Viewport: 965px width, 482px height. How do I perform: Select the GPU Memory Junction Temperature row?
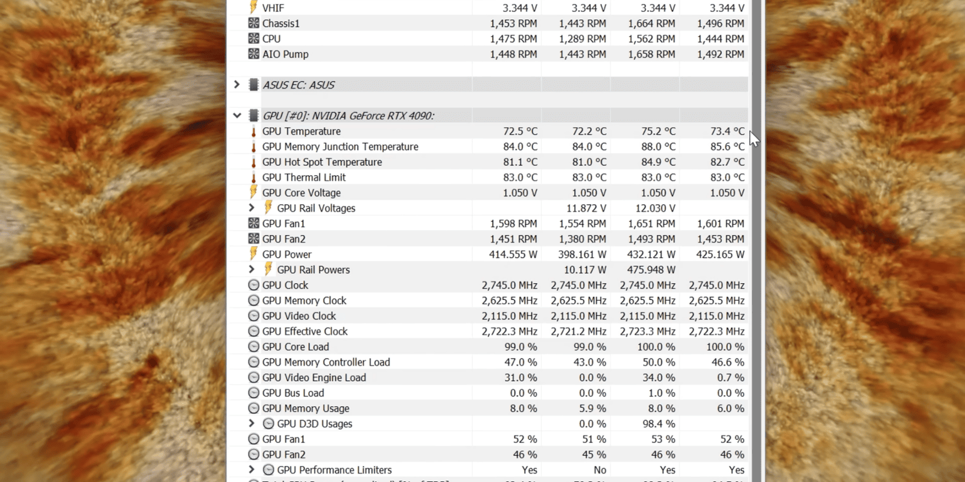pos(340,147)
